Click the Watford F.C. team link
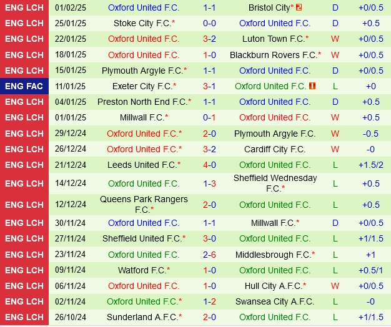The height and width of the screenshot is (327, 391). pos(142,270)
